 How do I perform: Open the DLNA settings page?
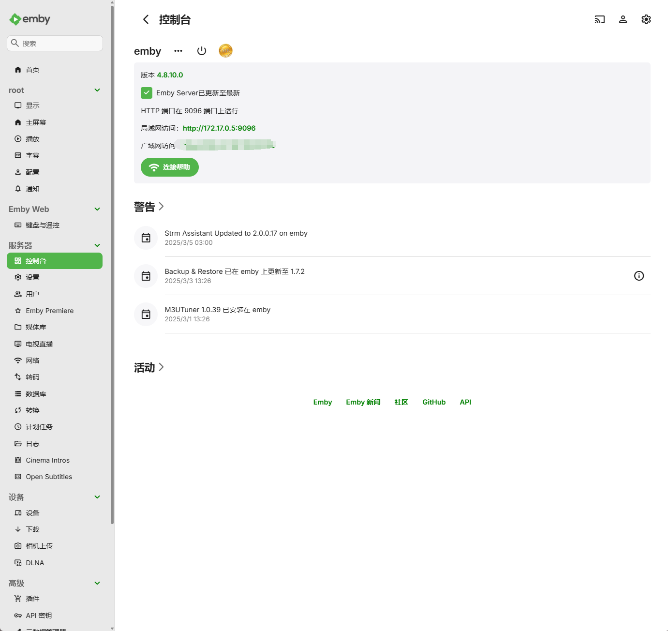coord(34,562)
